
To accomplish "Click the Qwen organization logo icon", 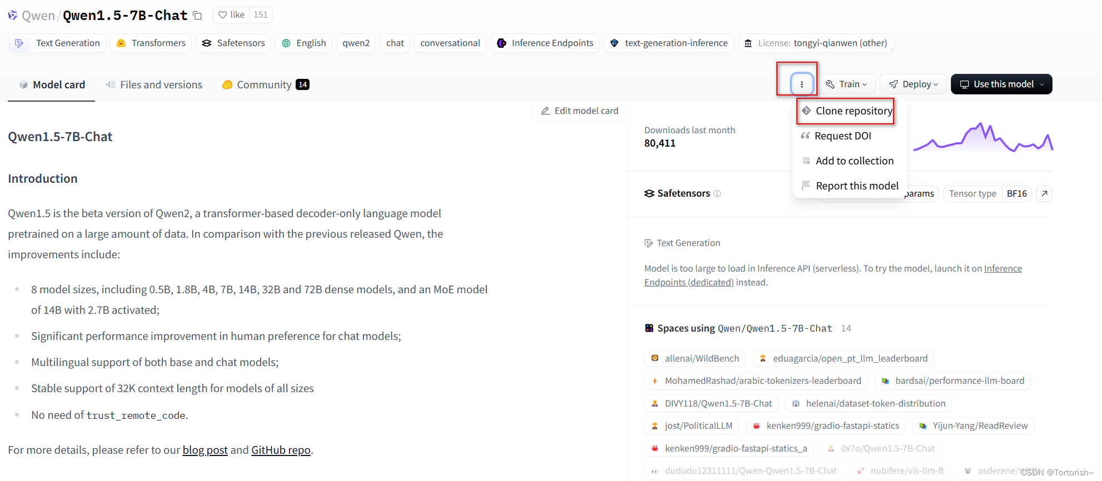I will tap(13, 15).
